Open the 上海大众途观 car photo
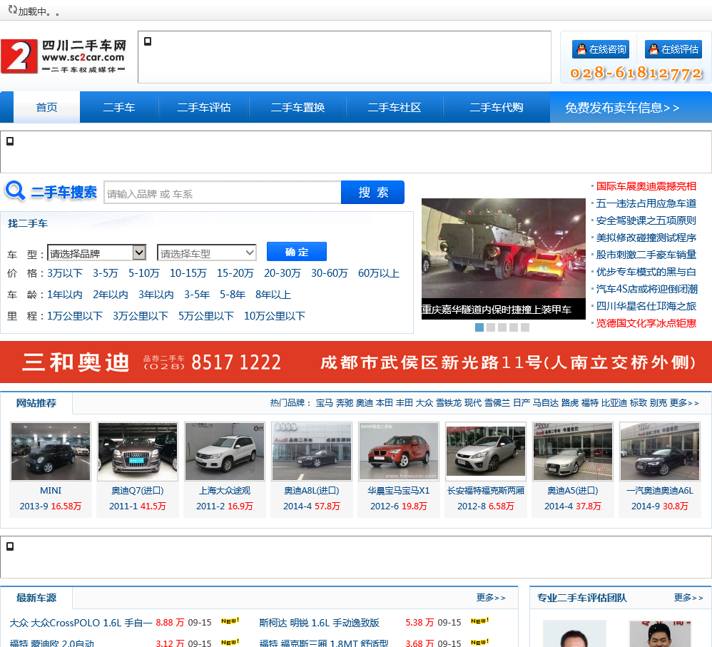 pyautogui.click(x=224, y=452)
